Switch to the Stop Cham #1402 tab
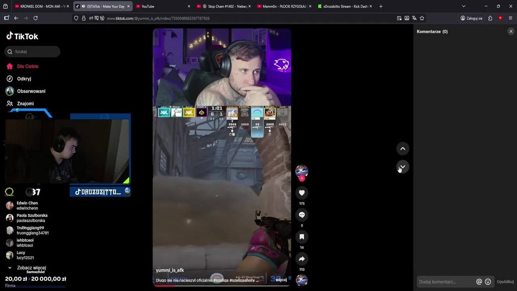 (223, 6)
